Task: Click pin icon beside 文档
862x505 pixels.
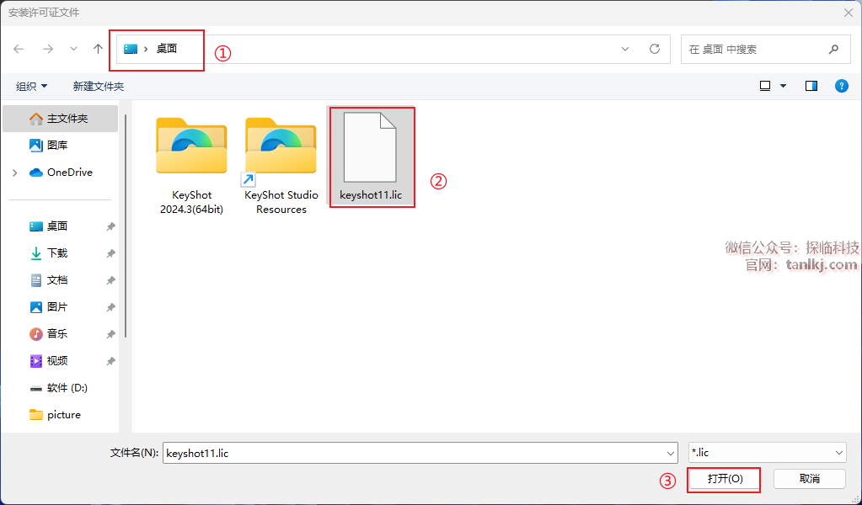Action: [110, 280]
